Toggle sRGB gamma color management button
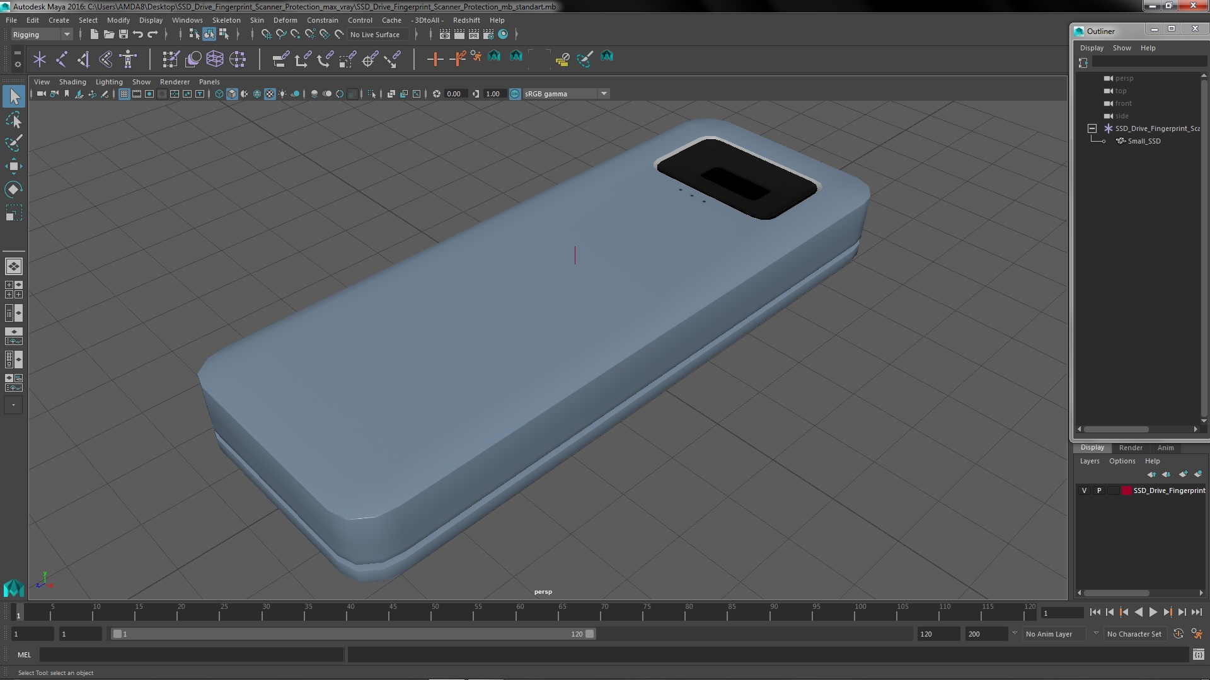 point(515,94)
